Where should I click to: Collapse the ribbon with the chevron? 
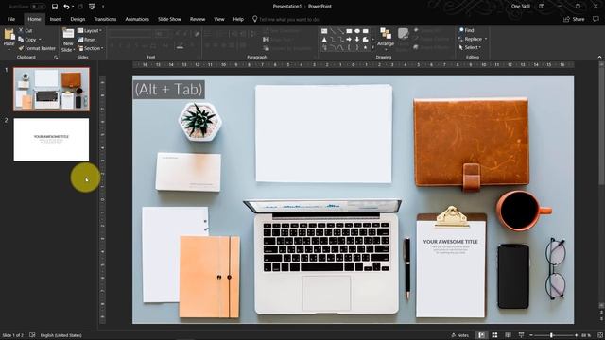599,57
